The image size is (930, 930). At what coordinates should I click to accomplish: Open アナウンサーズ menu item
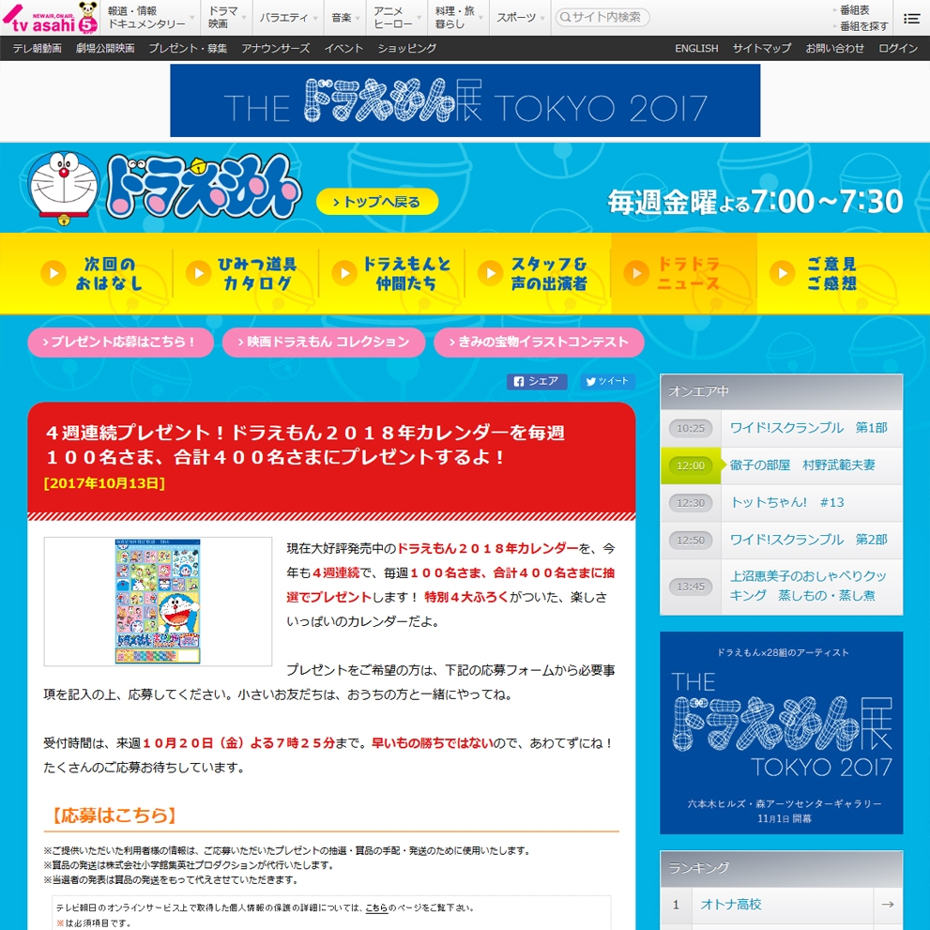275,48
